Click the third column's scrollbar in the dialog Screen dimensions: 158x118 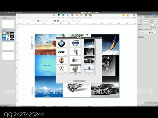[96, 50]
